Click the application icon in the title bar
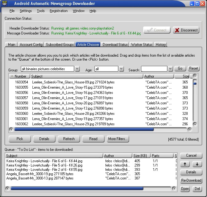207x197 pixels. [4, 4]
